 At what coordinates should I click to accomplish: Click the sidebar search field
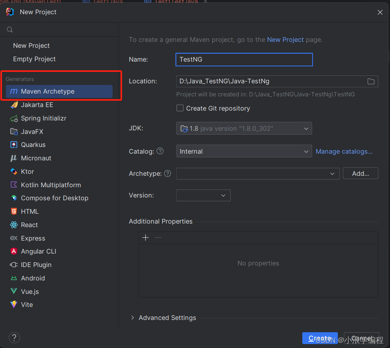click(x=59, y=30)
